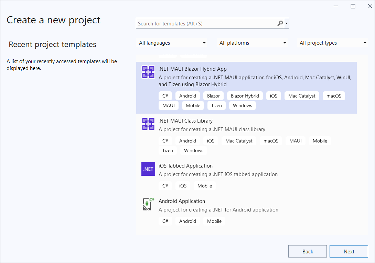This screenshot has height=263, width=375.
Task: Click Mobile tag under iOS Tabbed Application
Action: pyautogui.click(x=205, y=186)
